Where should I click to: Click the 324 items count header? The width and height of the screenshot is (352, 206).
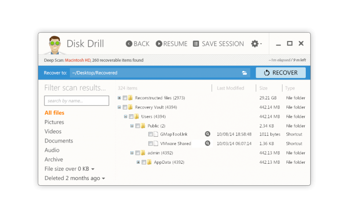click(128, 88)
